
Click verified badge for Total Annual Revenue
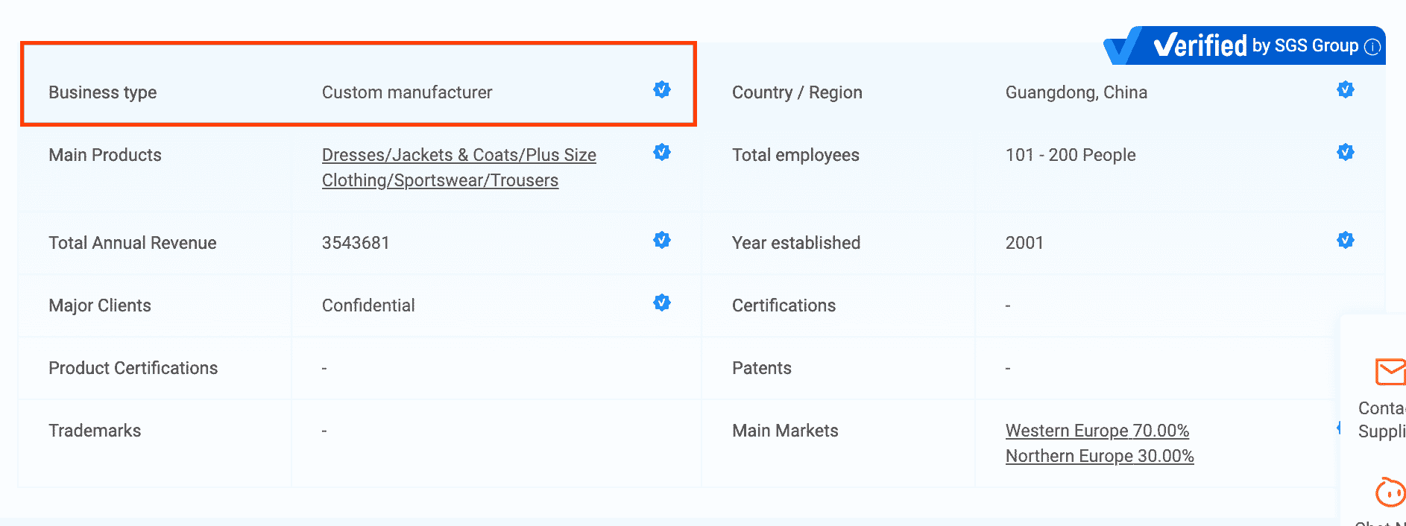point(661,241)
